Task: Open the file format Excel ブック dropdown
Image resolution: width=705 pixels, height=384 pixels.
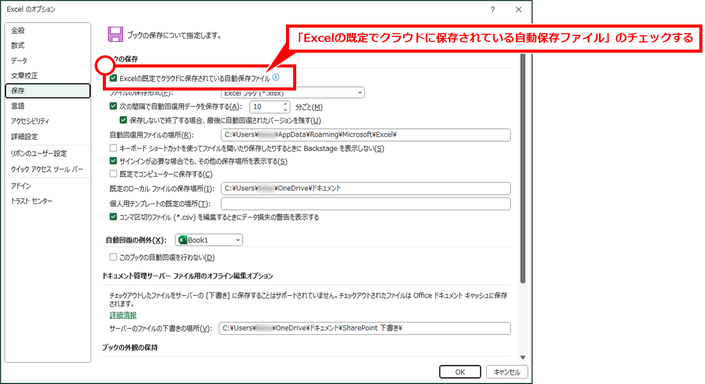Action: click(x=293, y=93)
